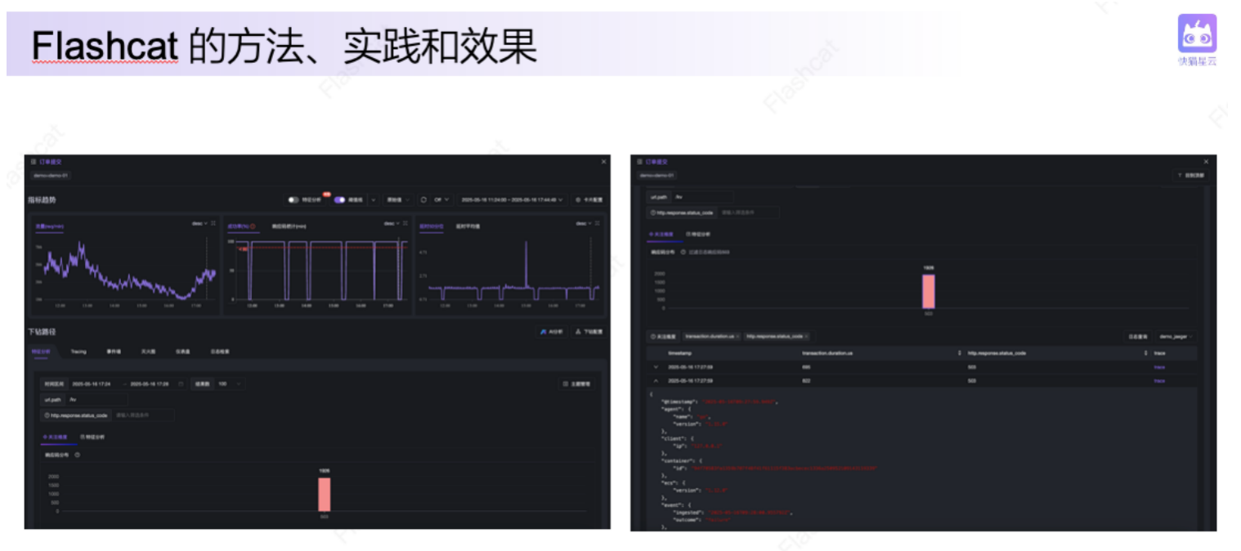Remove the http.response.status_code tag in the table toolbar
Viewport: 1241px width, 551px height.
coord(806,336)
